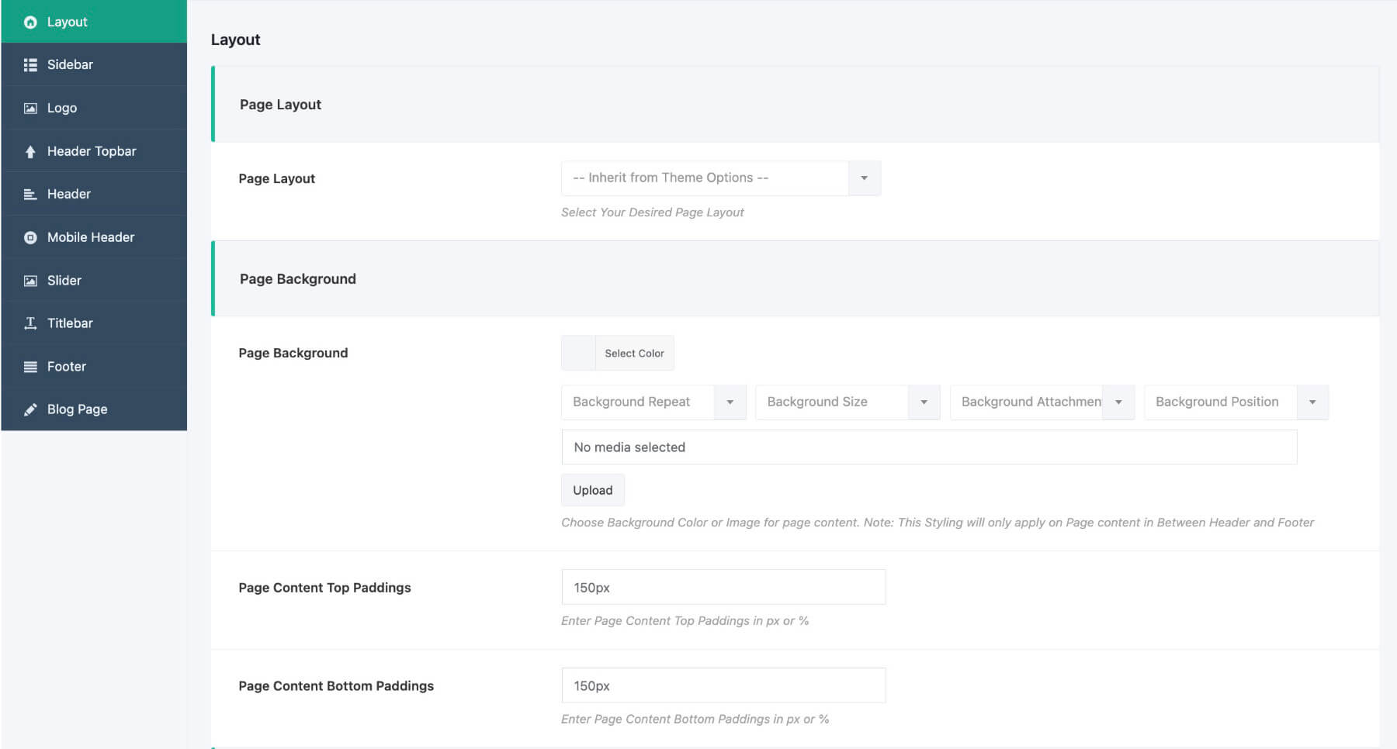Open the Background Size dropdown
1397x749 pixels.
[x=924, y=402]
